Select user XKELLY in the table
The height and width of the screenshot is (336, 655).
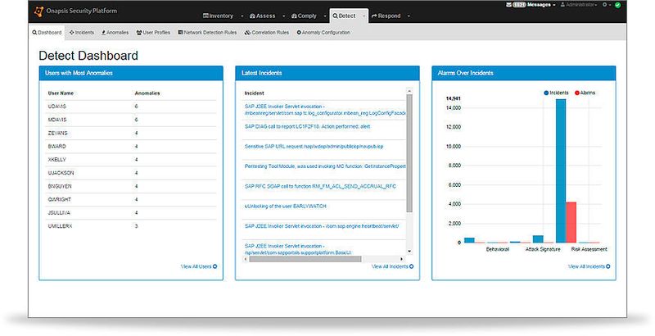coord(56,160)
